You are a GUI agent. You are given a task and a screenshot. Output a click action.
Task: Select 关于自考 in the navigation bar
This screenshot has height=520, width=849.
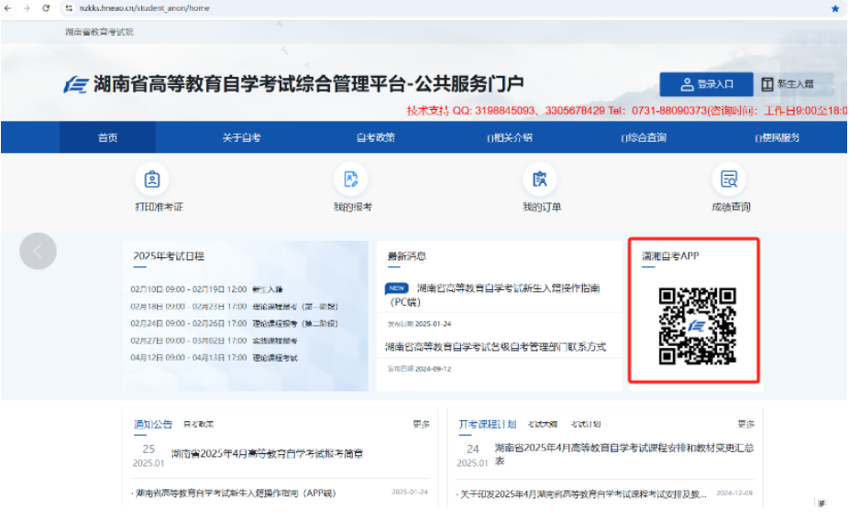click(x=241, y=138)
